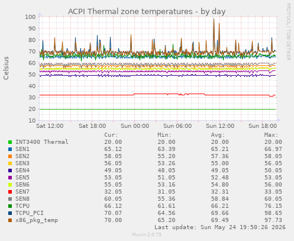Click the TCPU_PCI navy legend swatch

click(10, 213)
